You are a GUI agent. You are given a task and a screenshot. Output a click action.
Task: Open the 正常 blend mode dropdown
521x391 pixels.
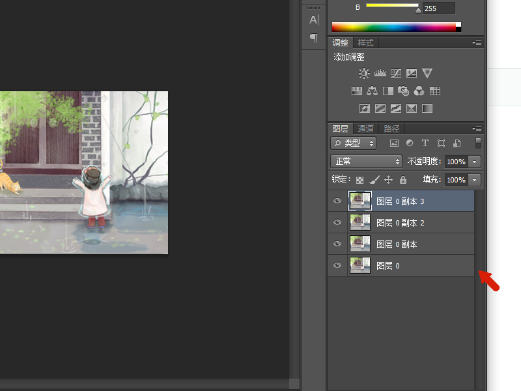366,161
